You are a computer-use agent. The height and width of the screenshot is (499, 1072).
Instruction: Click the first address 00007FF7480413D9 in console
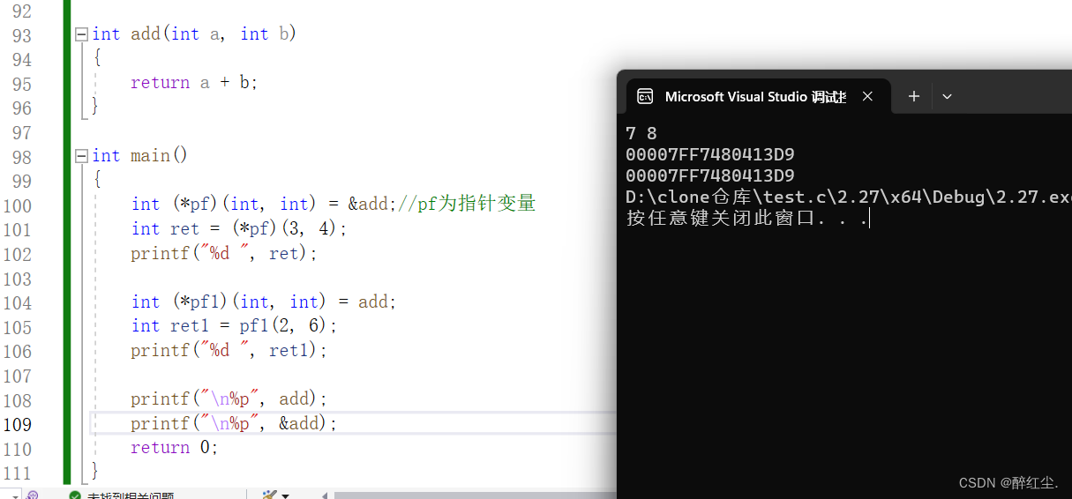coord(710,154)
